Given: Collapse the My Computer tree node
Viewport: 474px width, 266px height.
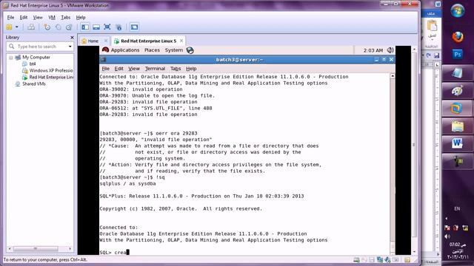Looking at the screenshot, I should pyautogui.click(x=11, y=58).
